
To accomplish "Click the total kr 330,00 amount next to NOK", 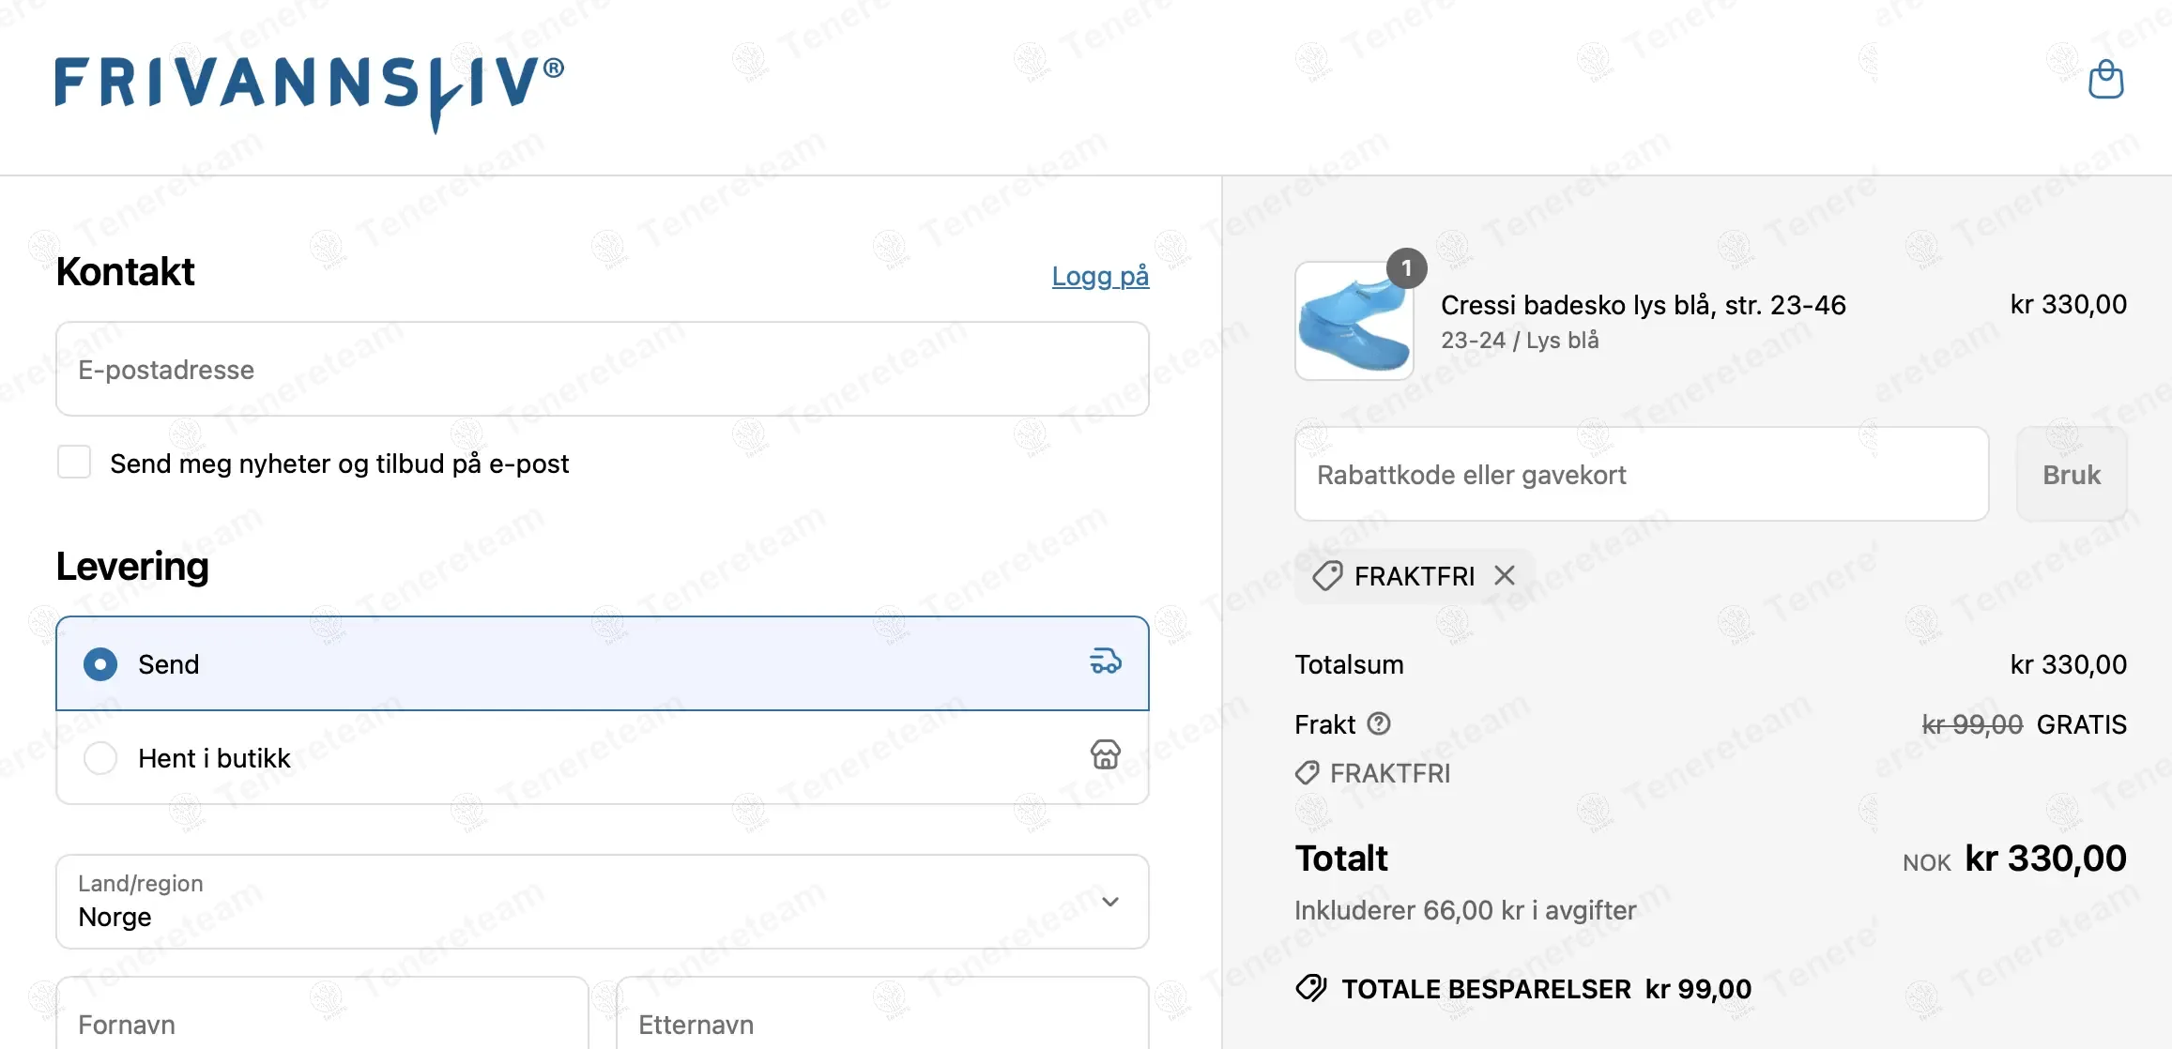I will [x=2045, y=858].
